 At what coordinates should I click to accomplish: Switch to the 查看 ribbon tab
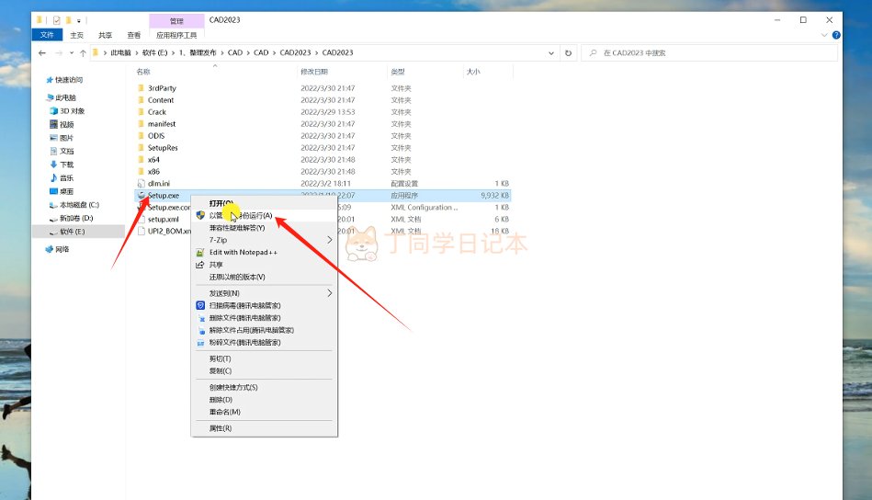(x=134, y=35)
